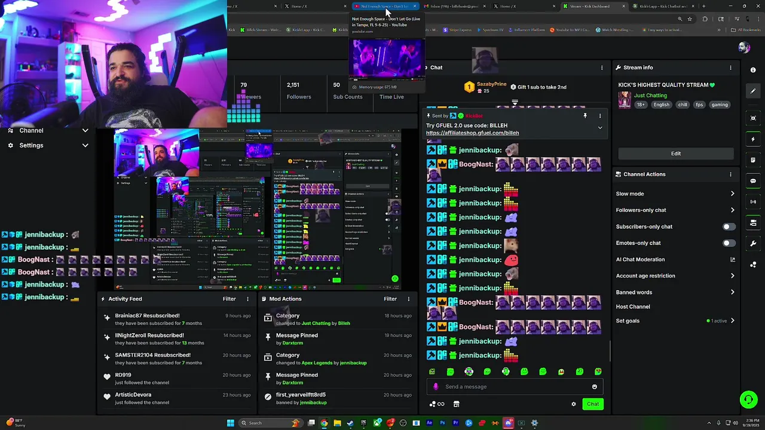
Task: Open Steam from the taskbar
Action: click(350, 423)
